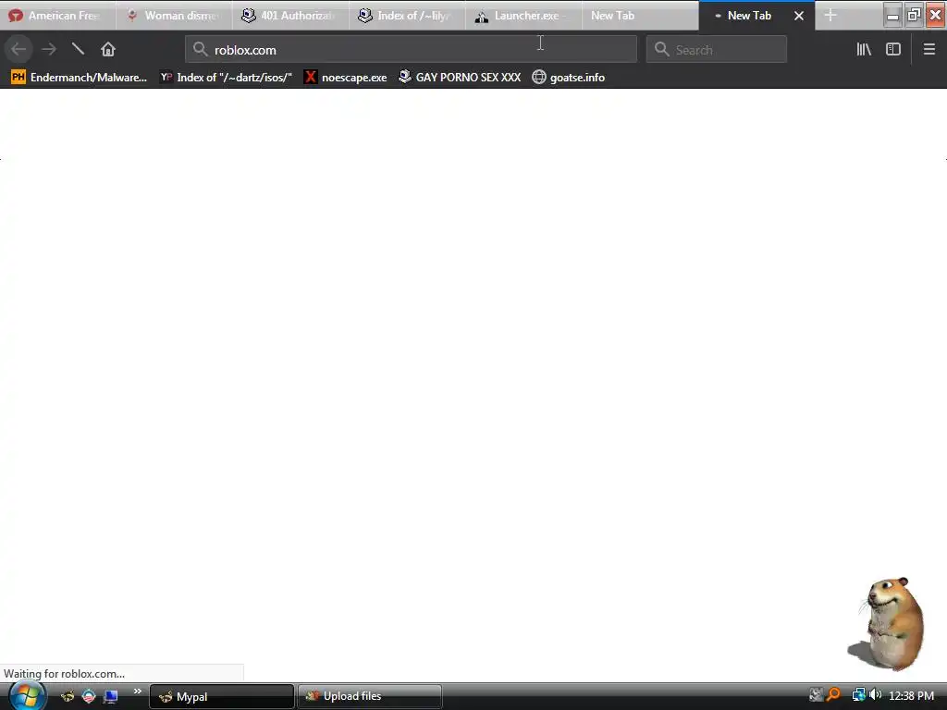Close the active New Tab tab

pyautogui.click(x=798, y=16)
